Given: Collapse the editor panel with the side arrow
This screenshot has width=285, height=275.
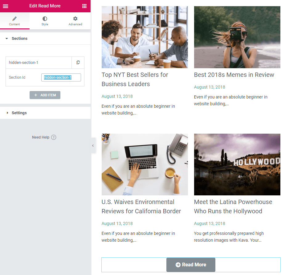Looking at the screenshot, I should [93, 145].
